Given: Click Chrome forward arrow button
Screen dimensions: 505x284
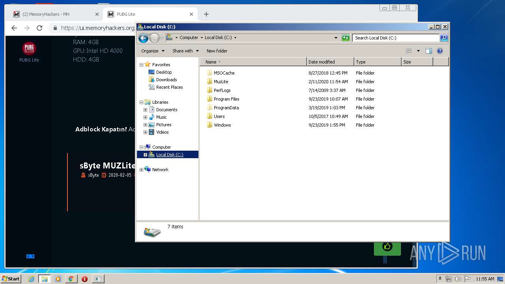Looking at the screenshot, I should click(x=27, y=28).
